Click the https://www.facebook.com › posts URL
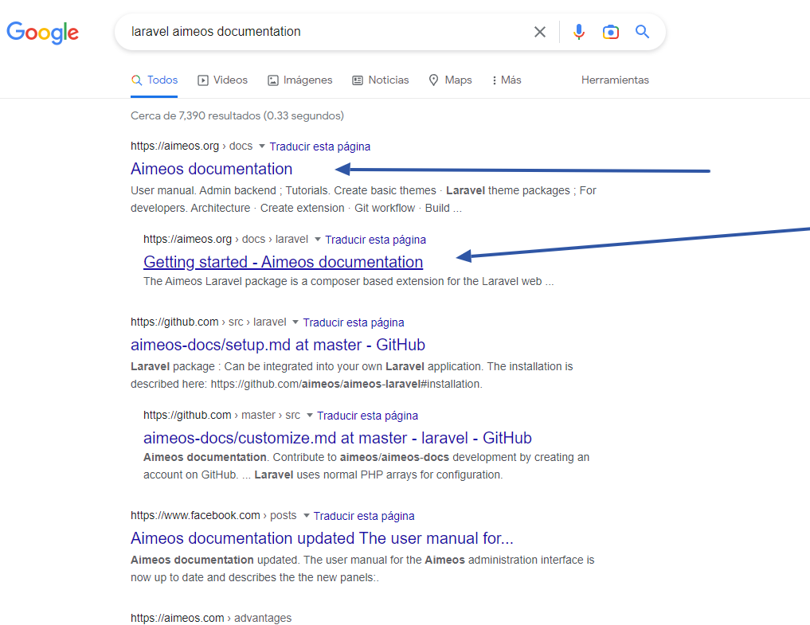 (x=213, y=515)
